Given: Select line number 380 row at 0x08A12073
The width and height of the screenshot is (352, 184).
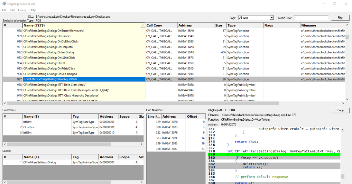Looking at the screenshot, I should click(x=176, y=127).
